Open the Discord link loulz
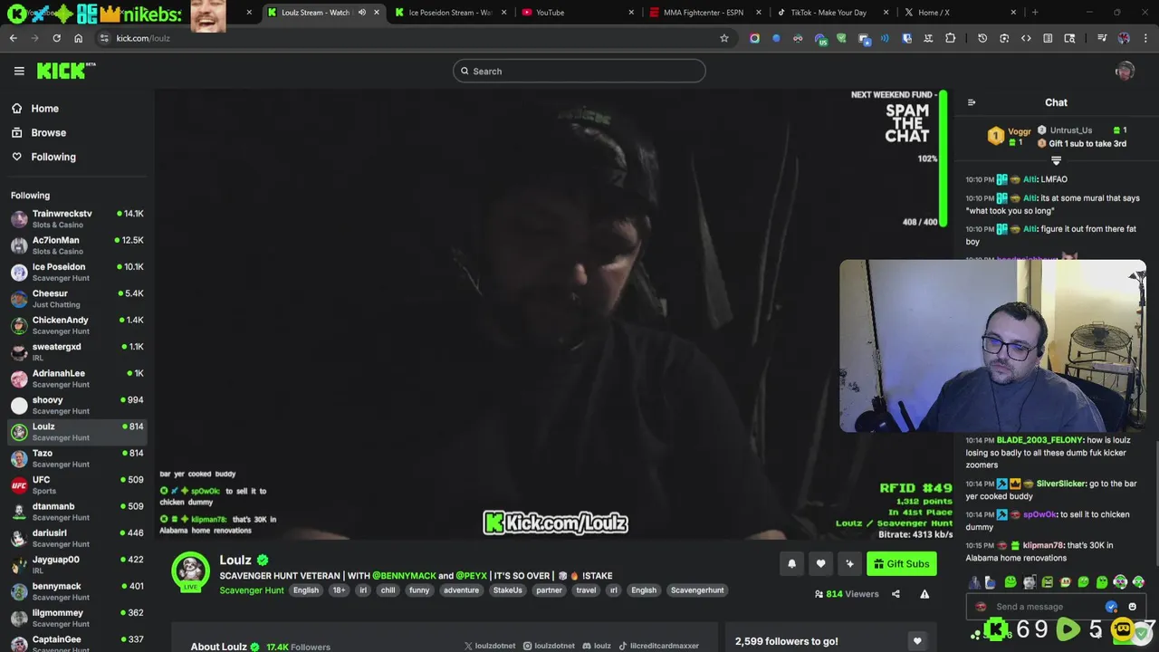Image resolution: width=1159 pixels, height=652 pixels. point(597,646)
